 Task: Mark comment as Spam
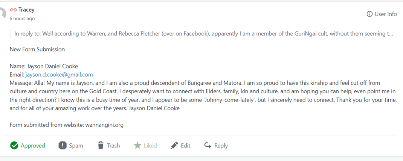click(x=76, y=146)
